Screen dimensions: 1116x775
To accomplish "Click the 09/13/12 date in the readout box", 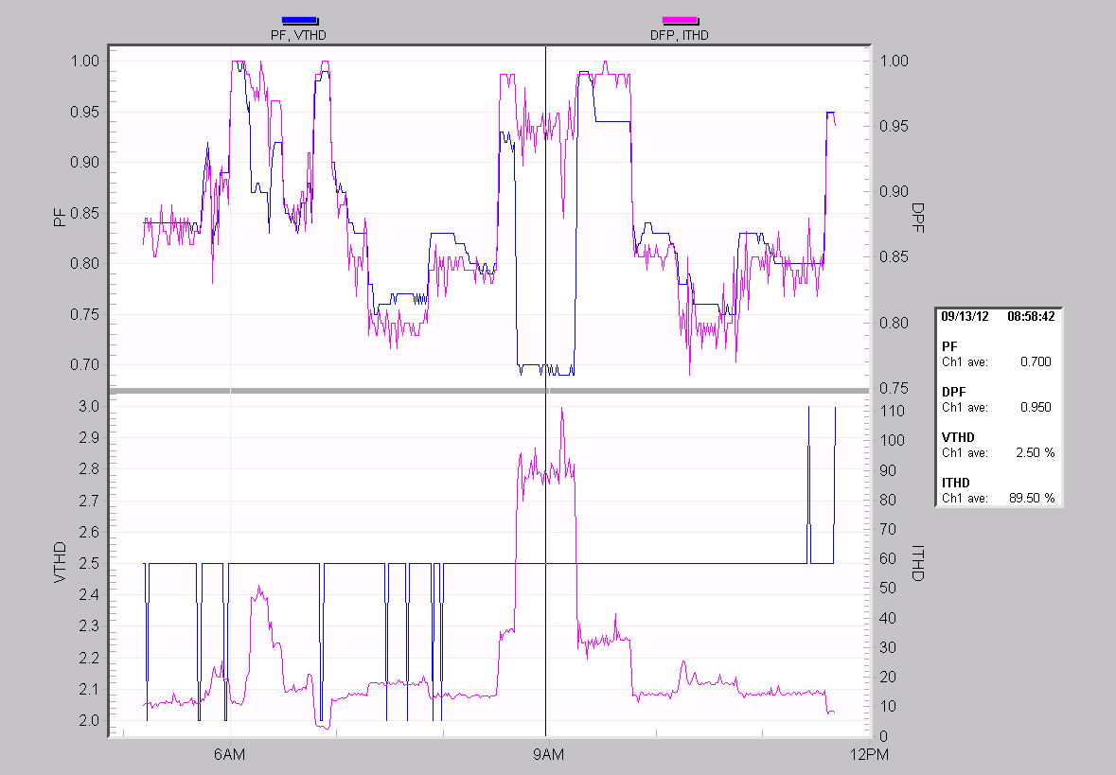I will [x=965, y=317].
